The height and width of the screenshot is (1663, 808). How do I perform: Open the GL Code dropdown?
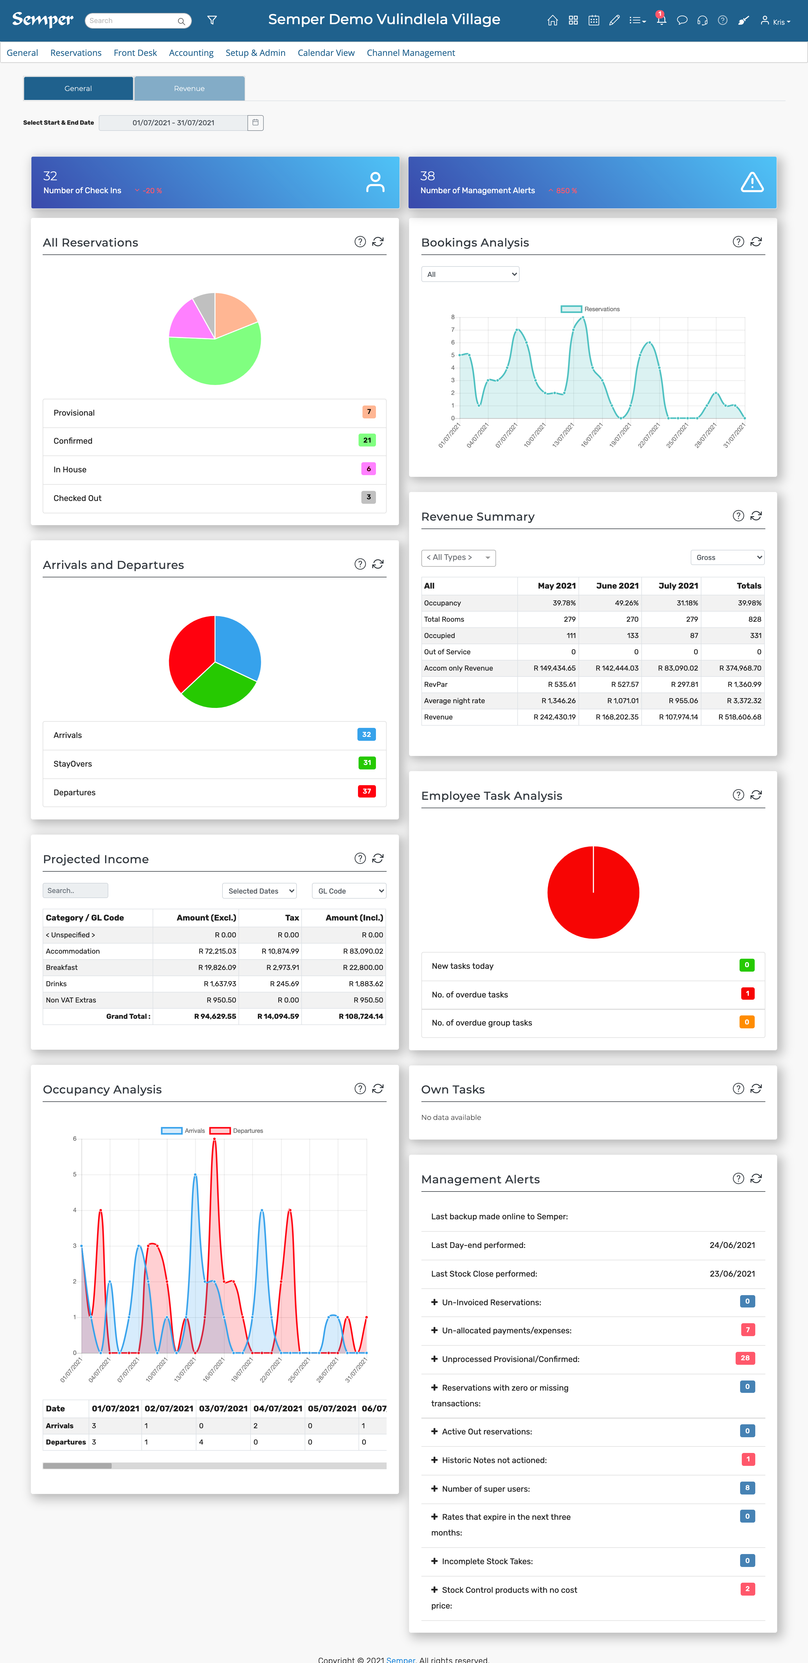(x=348, y=891)
